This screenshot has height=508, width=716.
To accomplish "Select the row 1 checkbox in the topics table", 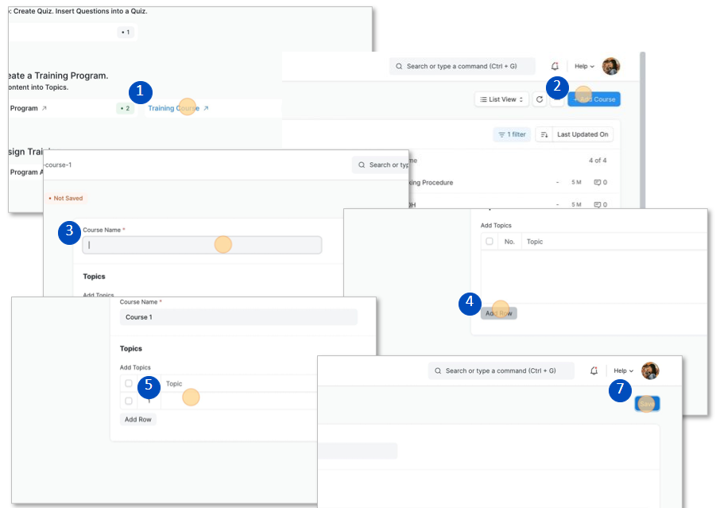I will click(129, 401).
